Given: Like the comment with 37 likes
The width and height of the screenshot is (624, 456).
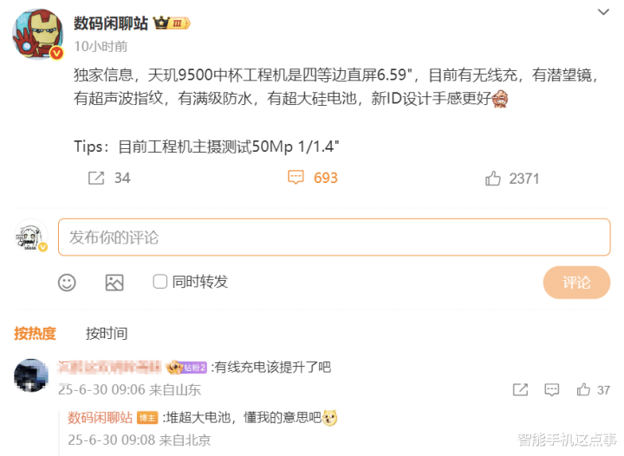Looking at the screenshot, I should (x=583, y=389).
